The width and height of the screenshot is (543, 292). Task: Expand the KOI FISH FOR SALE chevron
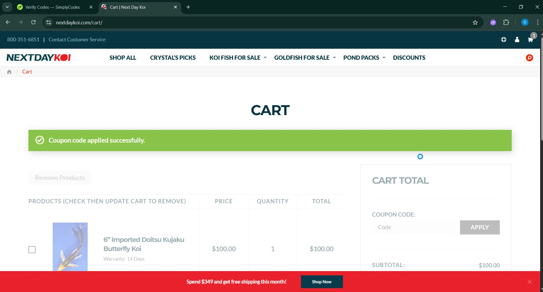click(265, 57)
